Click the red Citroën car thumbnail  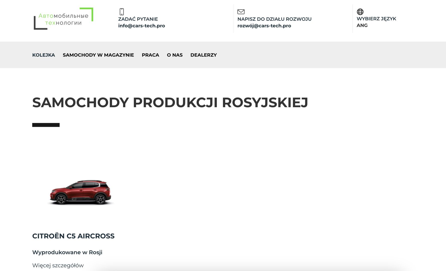[80, 192]
